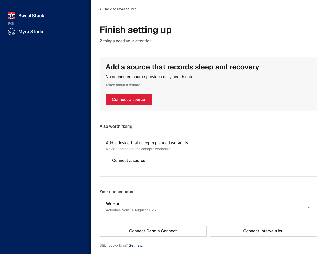This screenshot has height=254, width=325.
Task: Expand the Wahoo connection arrow
Action: click(x=309, y=207)
